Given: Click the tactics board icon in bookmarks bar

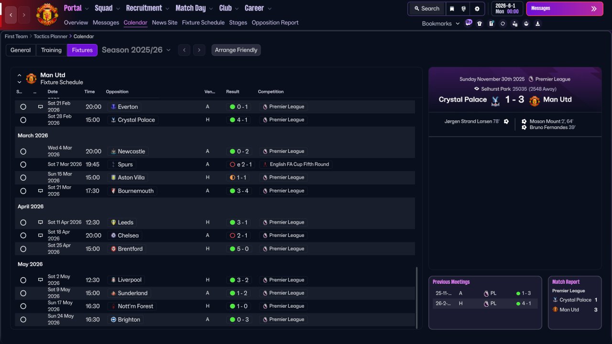Looking at the screenshot, I should click(x=491, y=23).
